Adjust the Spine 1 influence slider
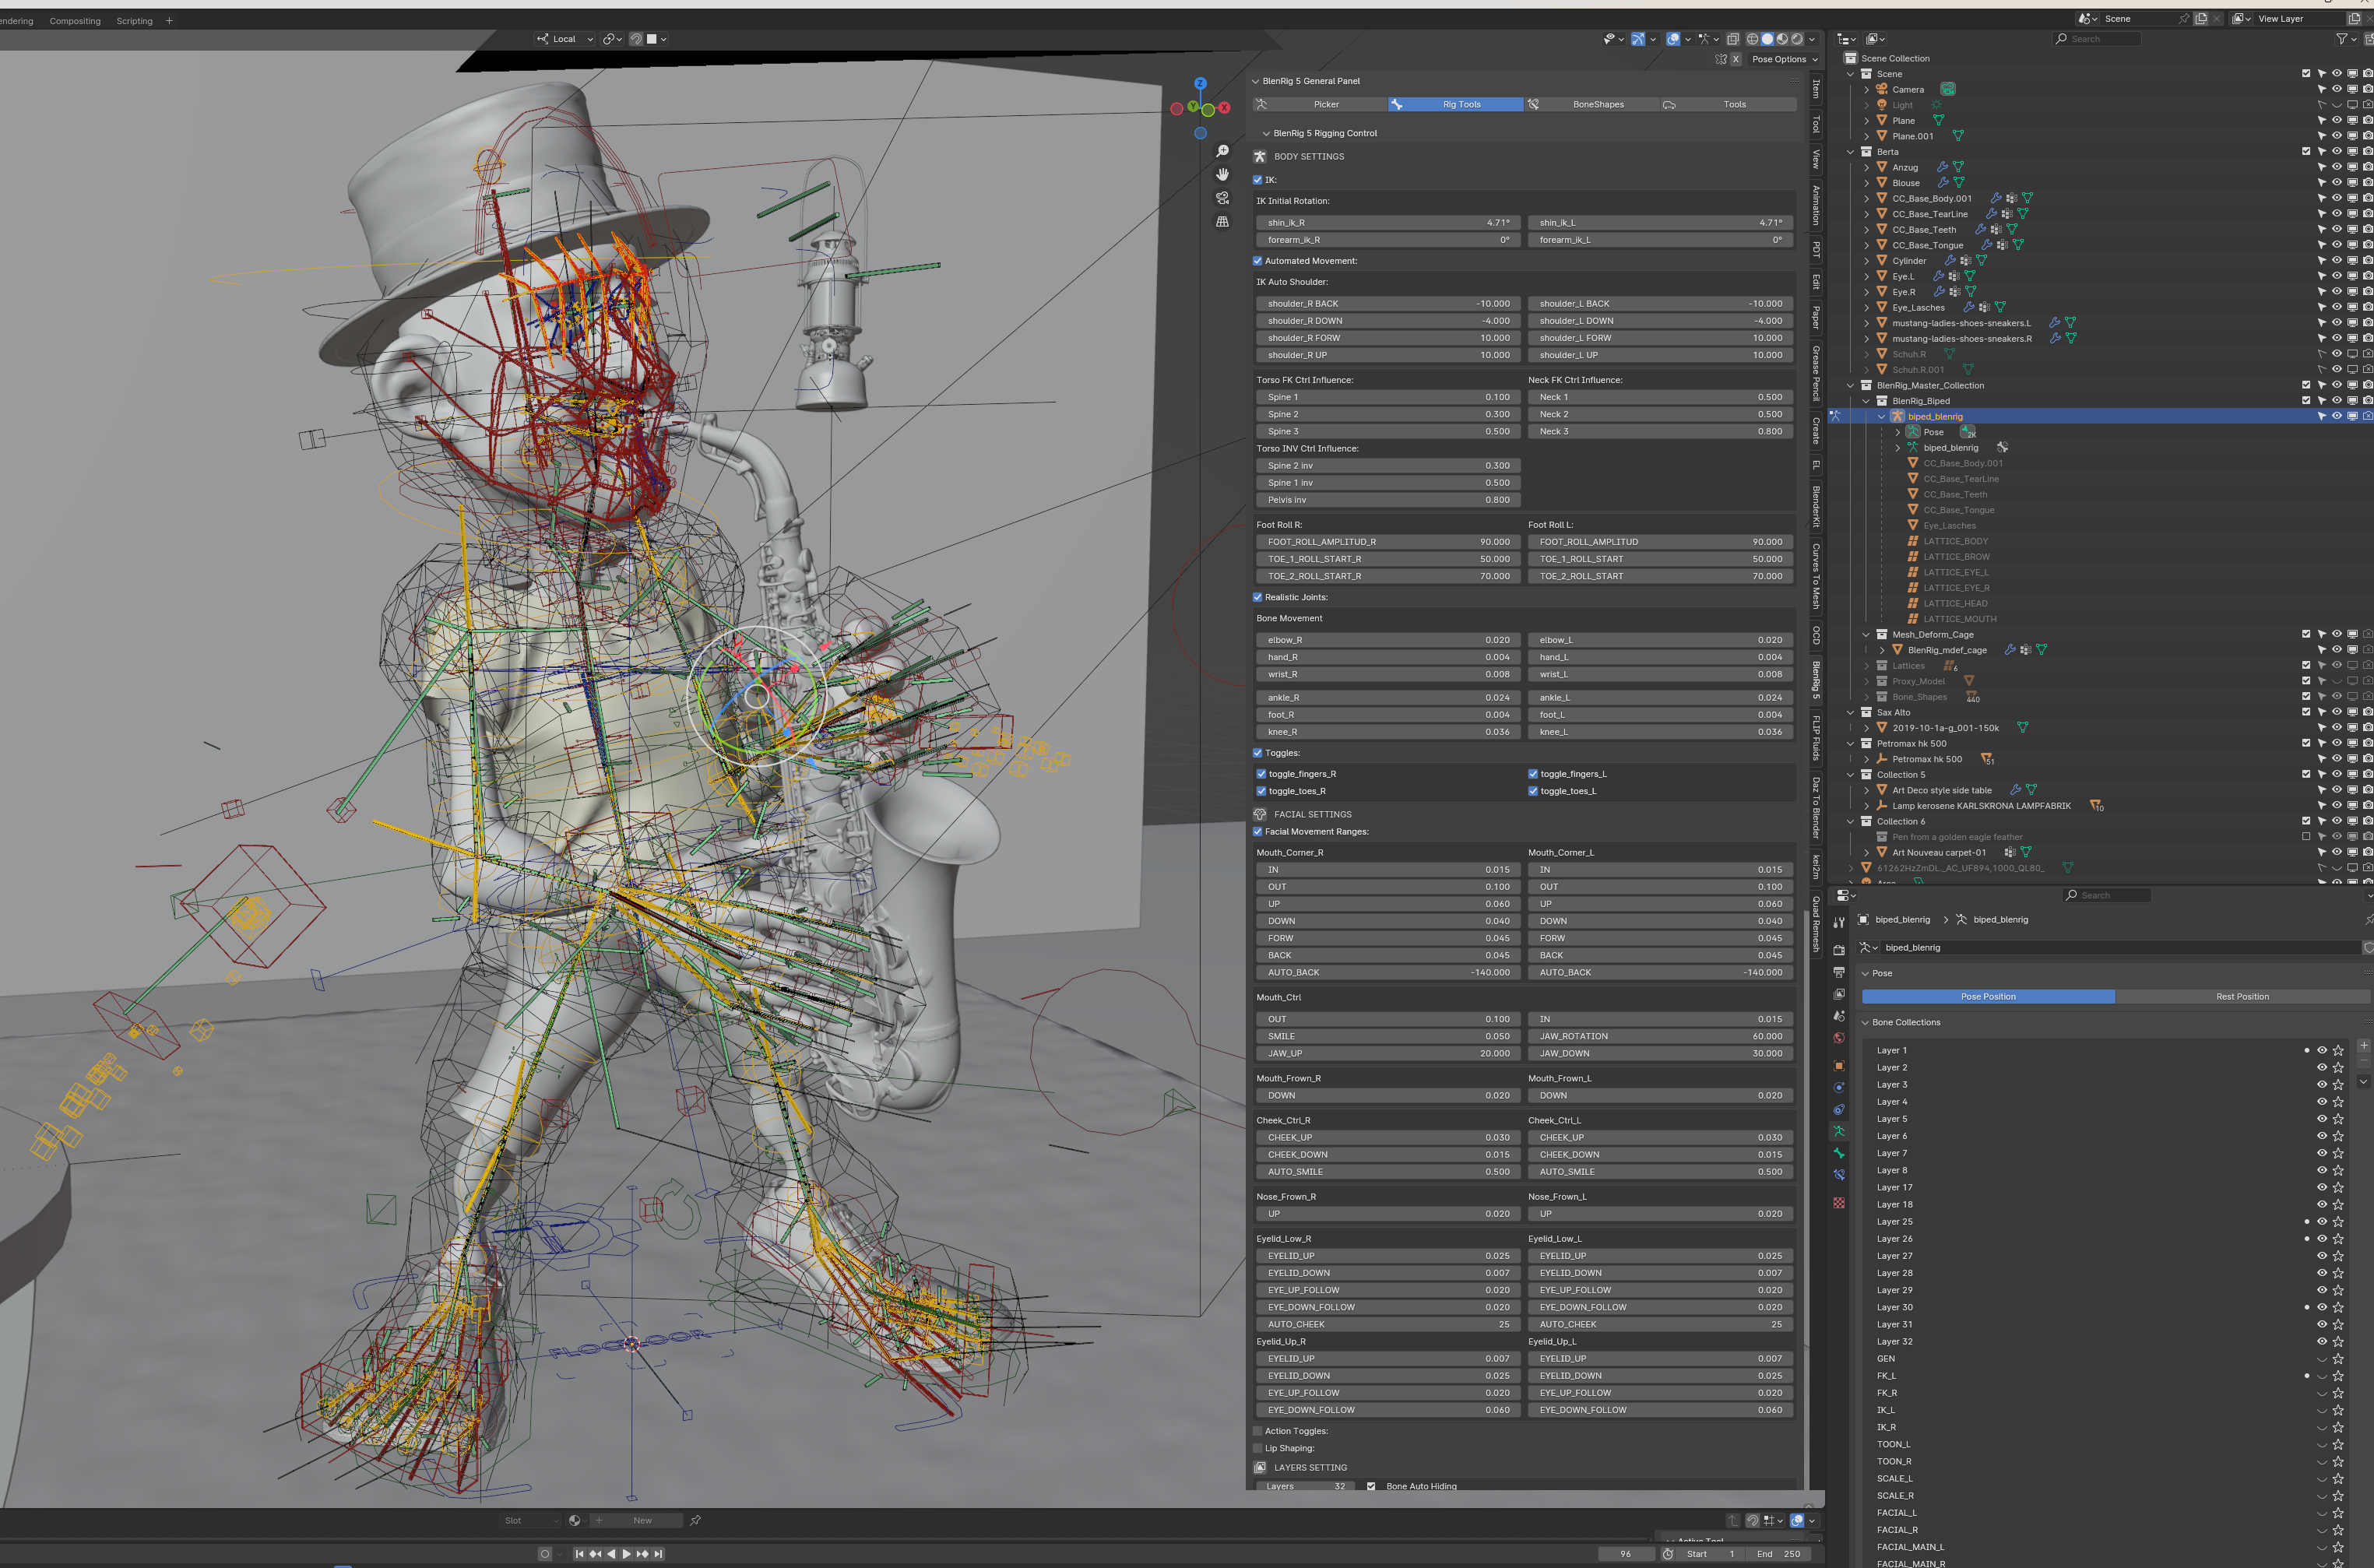The image size is (2374, 1568). [1388, 397]
